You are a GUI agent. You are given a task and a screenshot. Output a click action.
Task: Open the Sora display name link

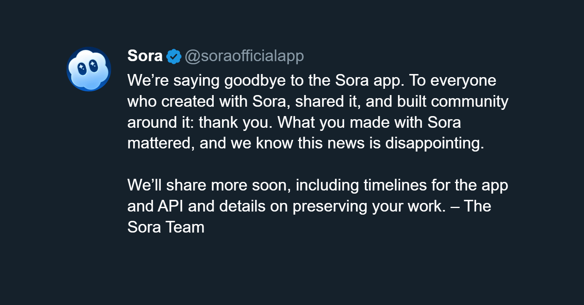tap(145, 56)
